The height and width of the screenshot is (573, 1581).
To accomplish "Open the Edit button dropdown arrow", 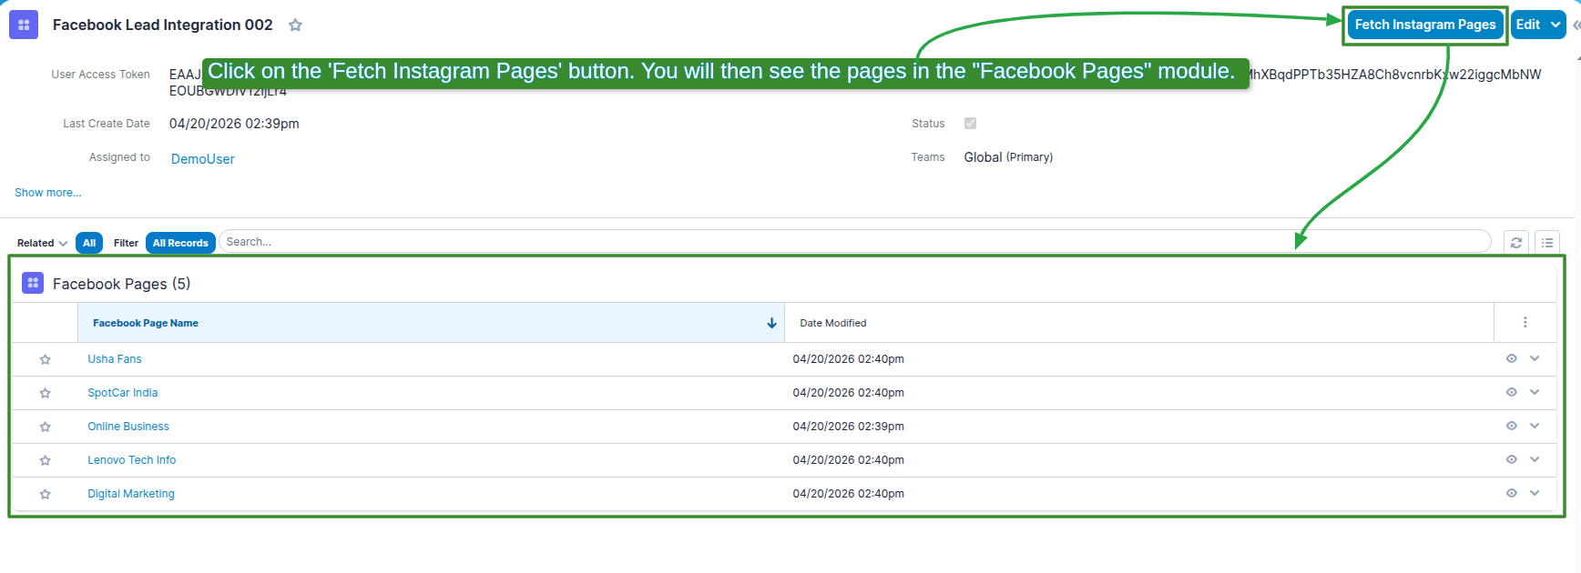I will pyautogui.click(x=1555, y=25).
